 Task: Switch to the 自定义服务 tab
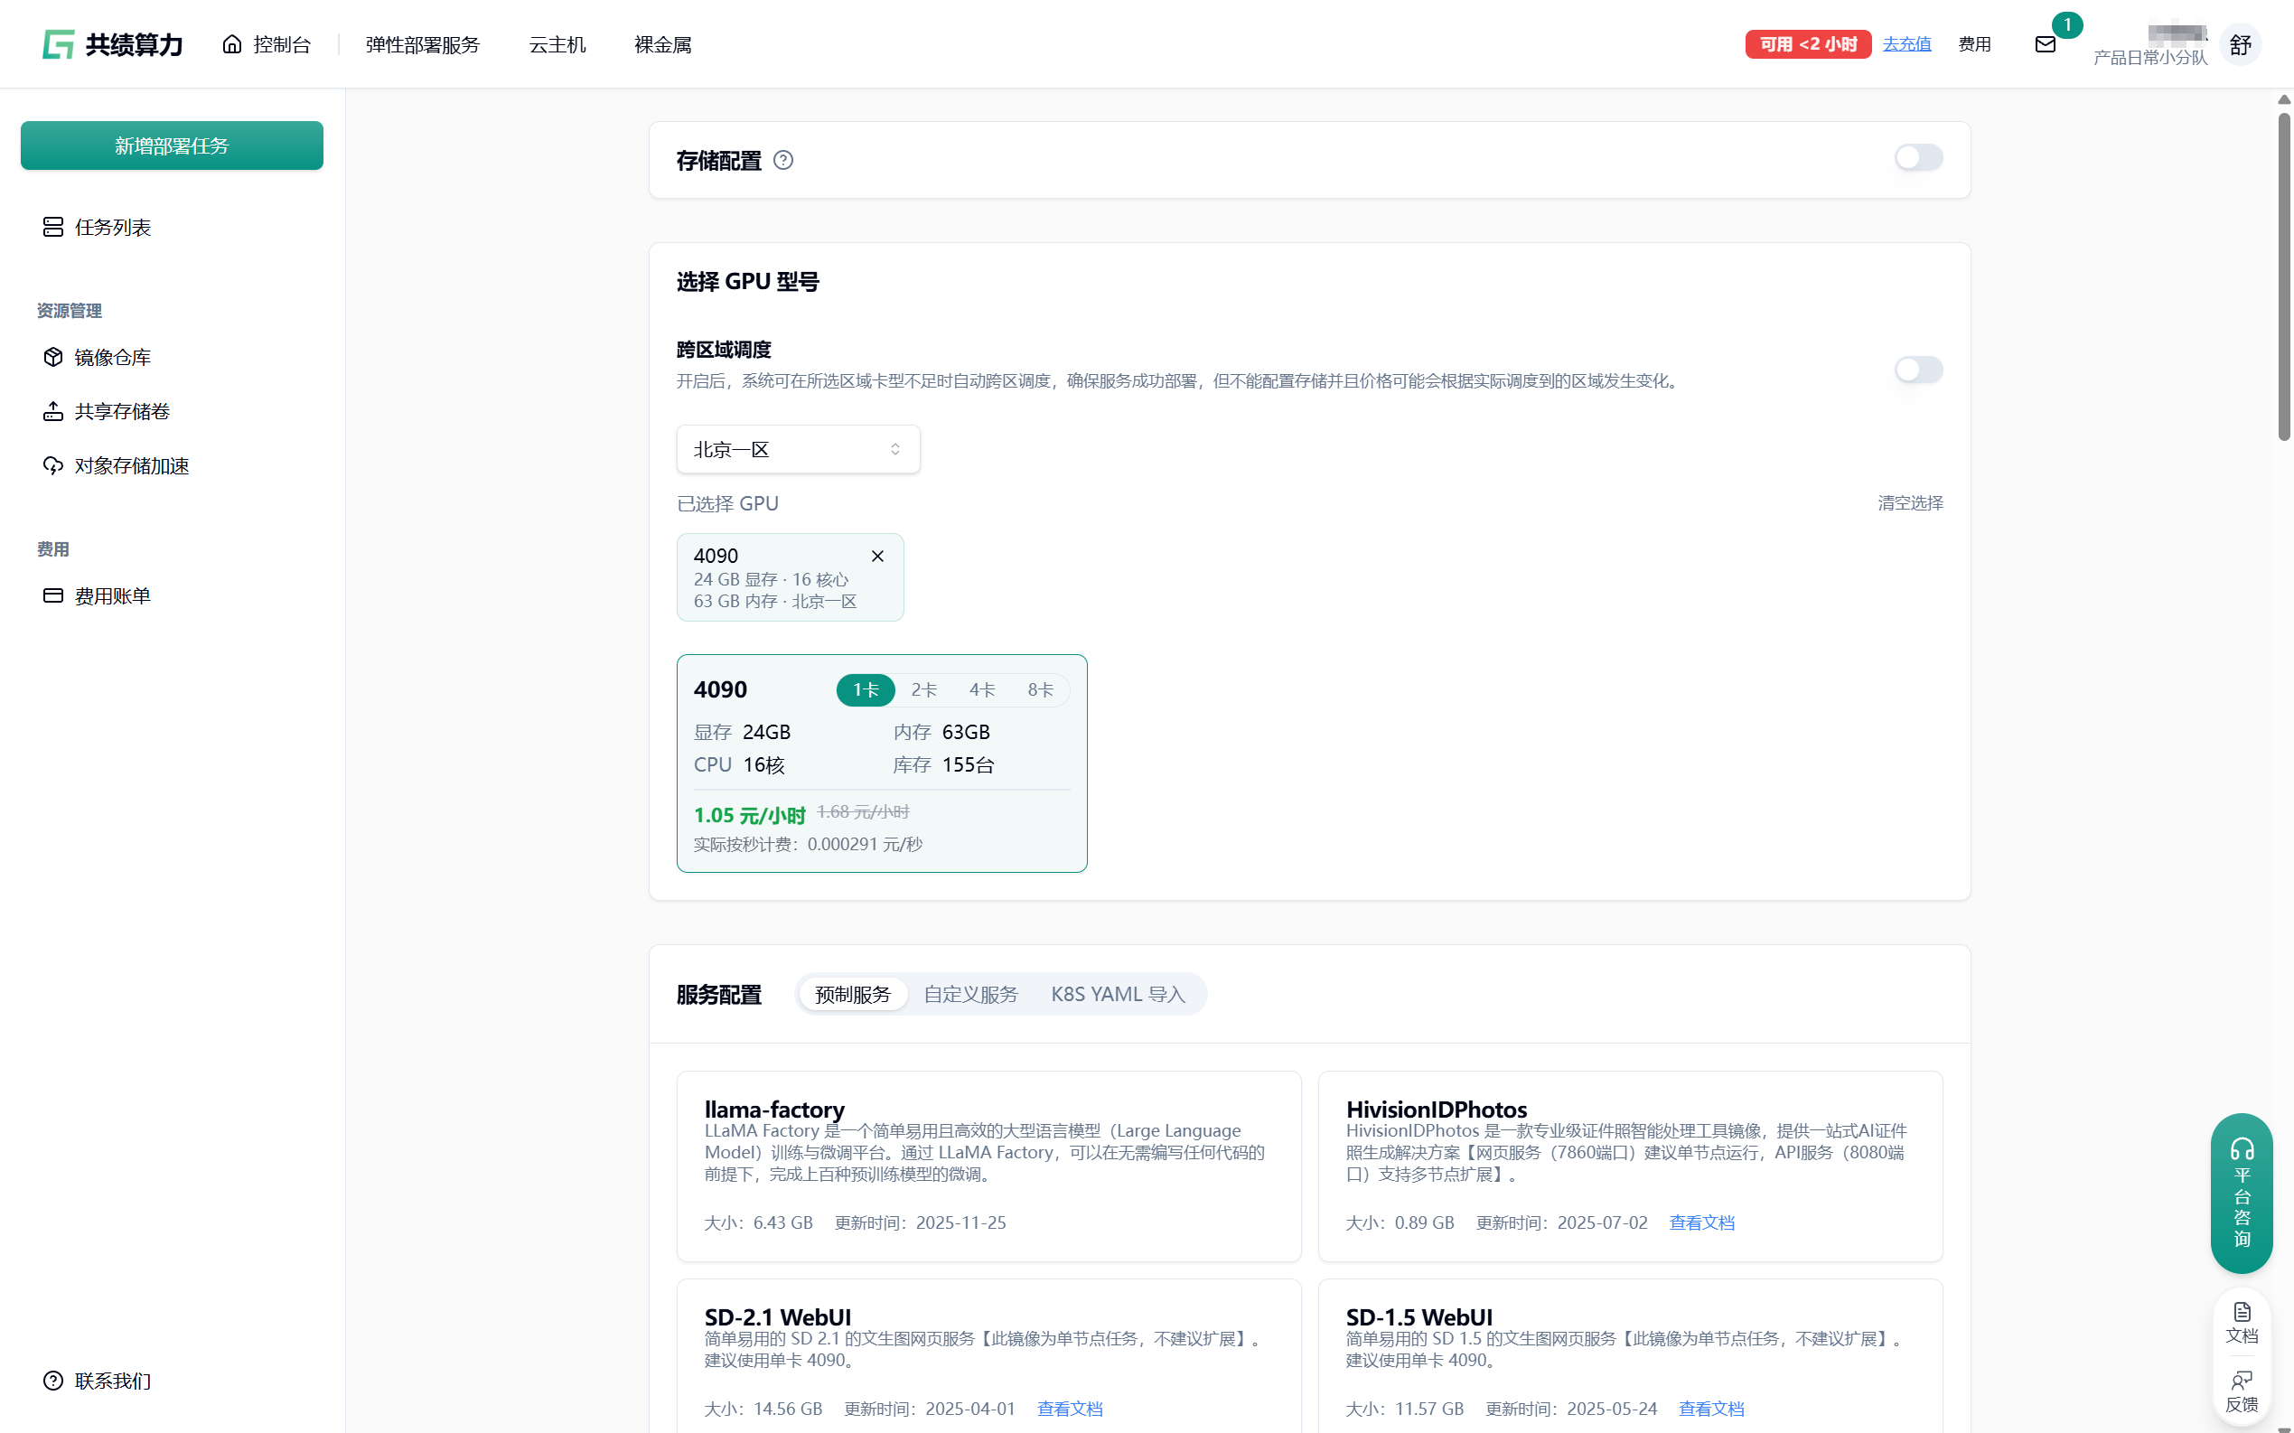pyautogui.click(x=970, y=994)
